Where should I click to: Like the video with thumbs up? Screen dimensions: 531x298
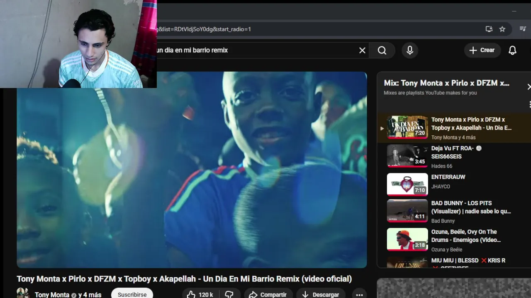(x=200, y=294)
